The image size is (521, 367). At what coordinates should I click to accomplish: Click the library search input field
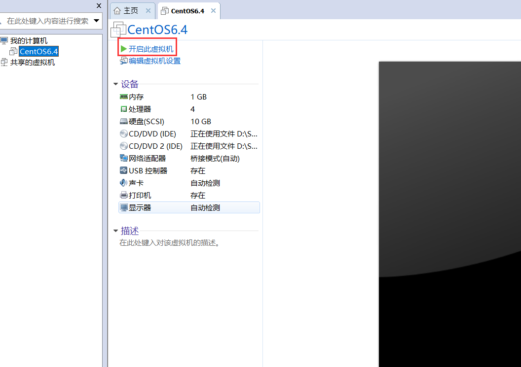pyautogui.click(x=47, y=21)
